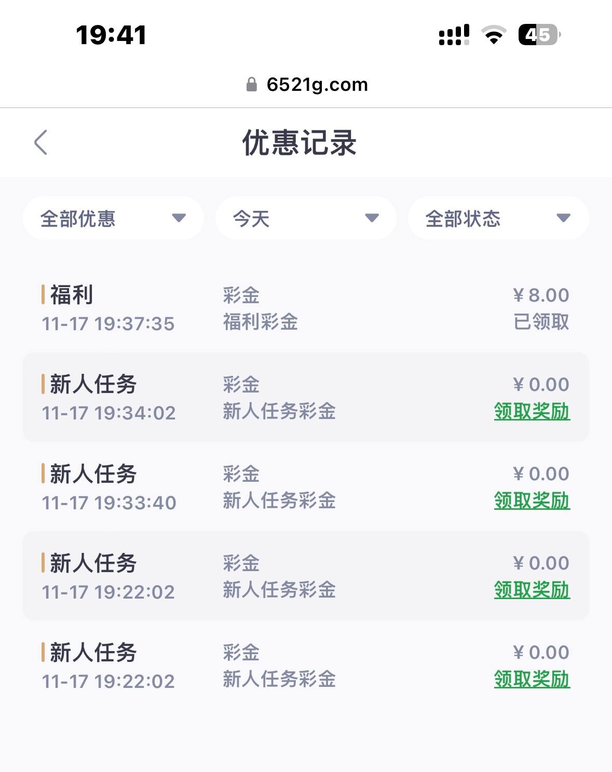Tap the back arrow icon
The image size is (612, 772).
pos(40,142)
